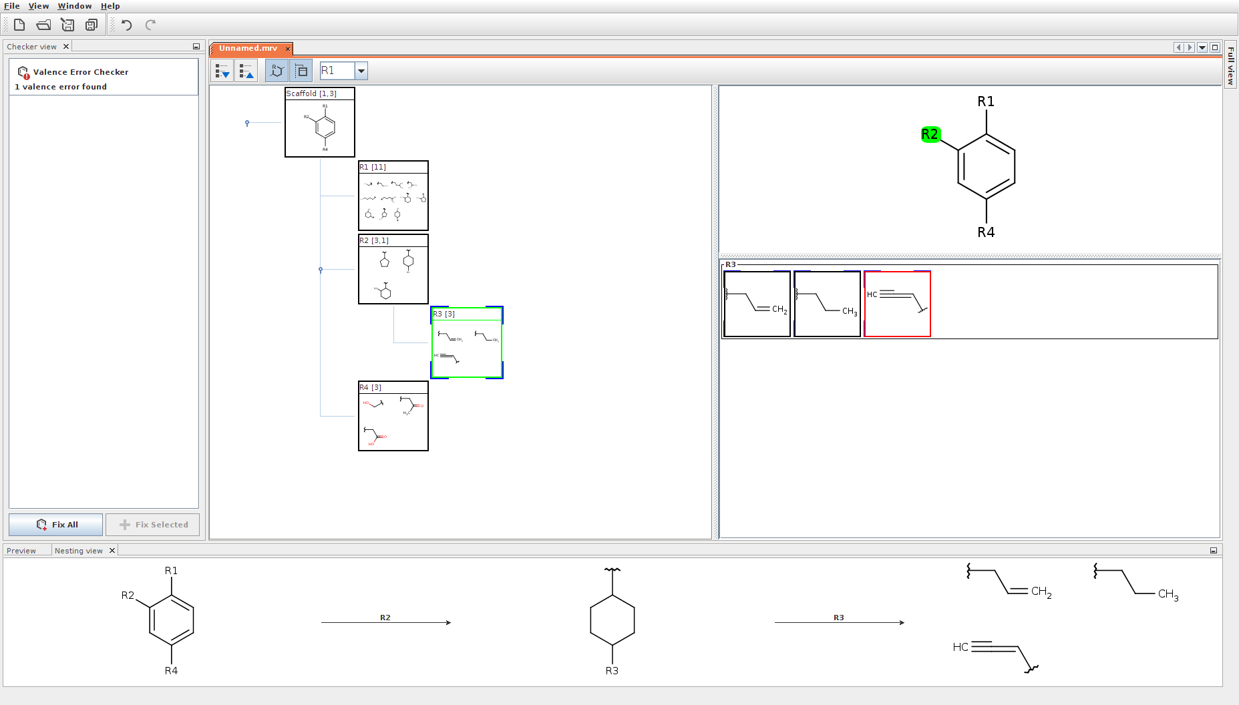1239x705 pixels.
Task: Select the R4 [3] node box
Action: (393, 416)
